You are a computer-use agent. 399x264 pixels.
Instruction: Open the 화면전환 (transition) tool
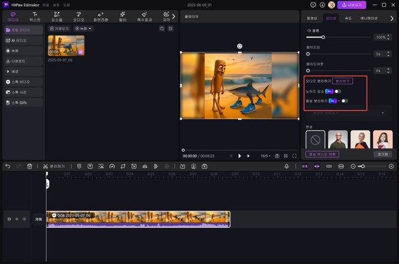click(x=100, y=16)
